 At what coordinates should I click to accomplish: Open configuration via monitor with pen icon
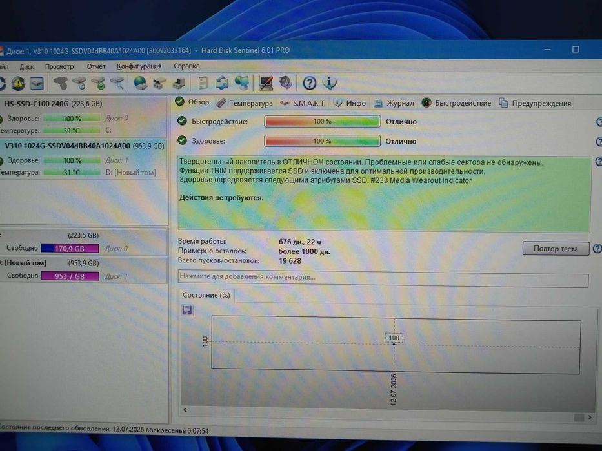pyautogui.click(x=266, y=83)
